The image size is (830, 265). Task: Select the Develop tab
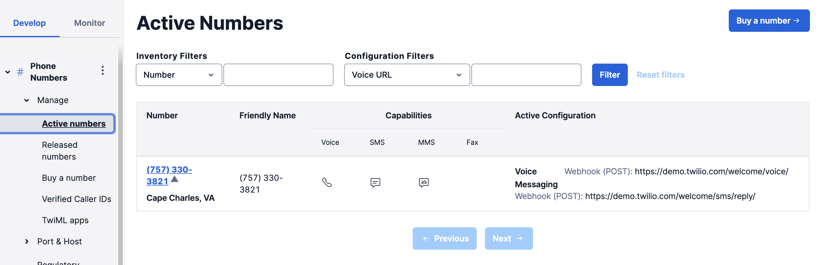point(29,23)
